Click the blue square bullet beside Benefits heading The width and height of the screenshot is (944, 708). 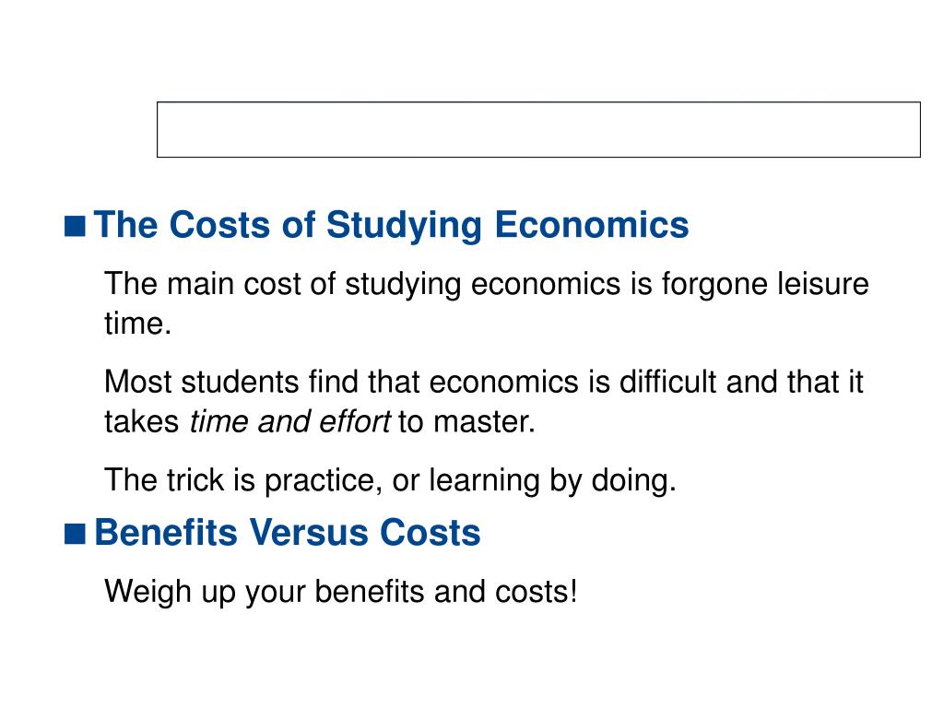pyautogui.click(x=75, y=534)
